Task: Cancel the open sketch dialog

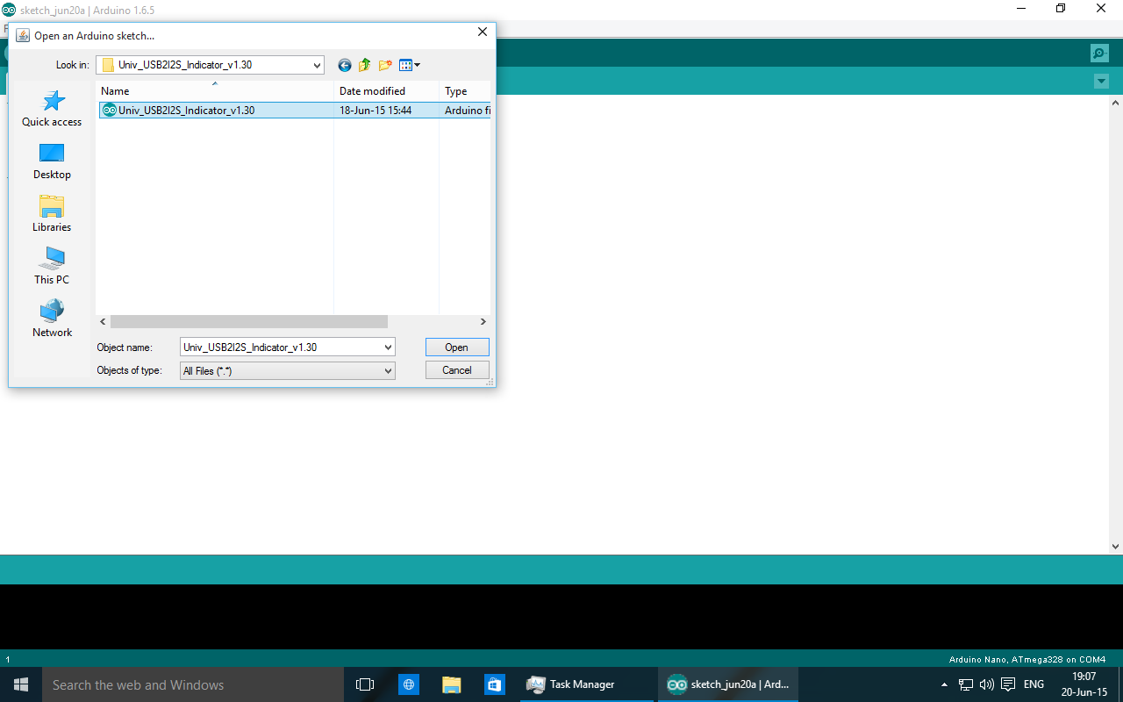Action: tap(457, 370)
